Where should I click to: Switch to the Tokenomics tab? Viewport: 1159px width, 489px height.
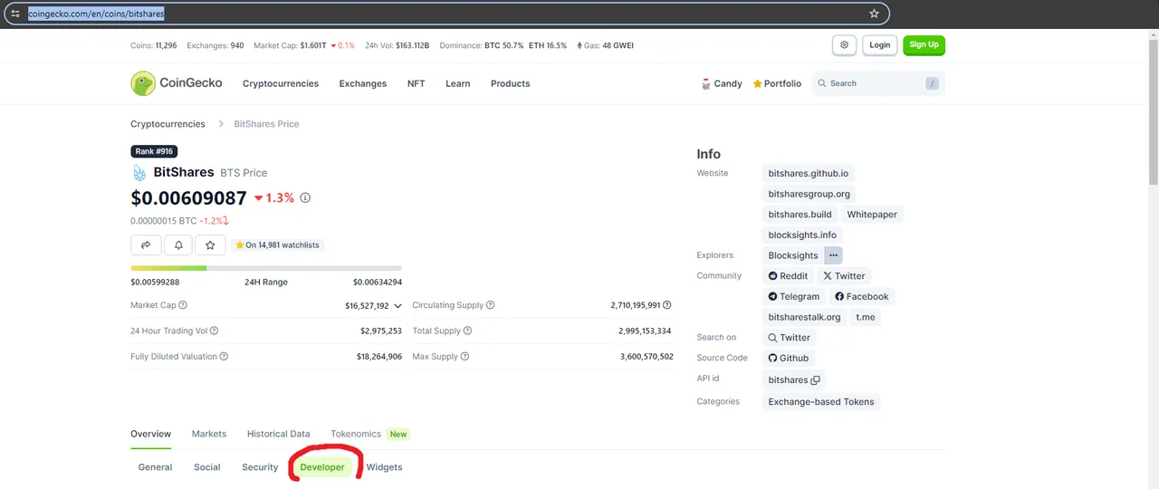coord(356,434)
